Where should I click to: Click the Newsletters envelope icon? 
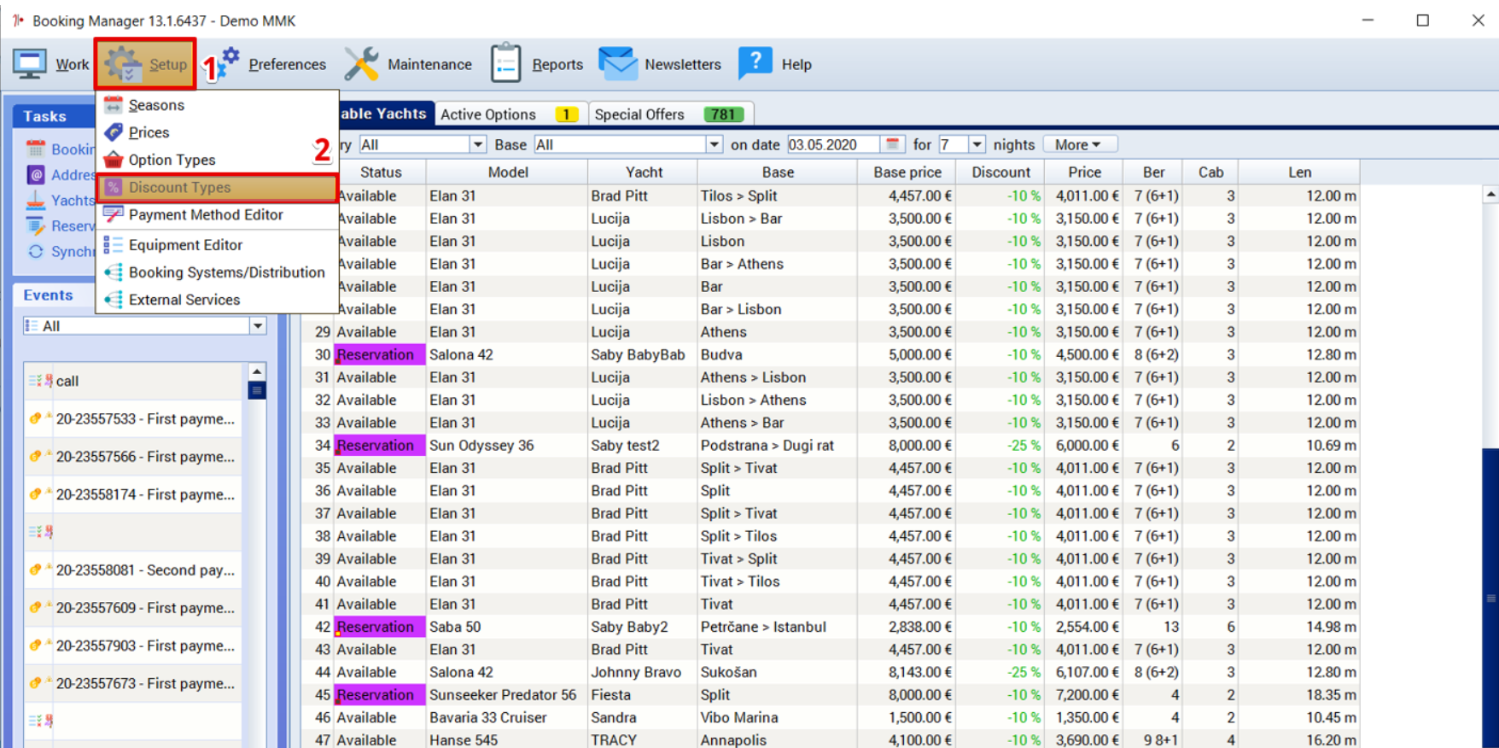pyautogui.click(x=618, y=63)
